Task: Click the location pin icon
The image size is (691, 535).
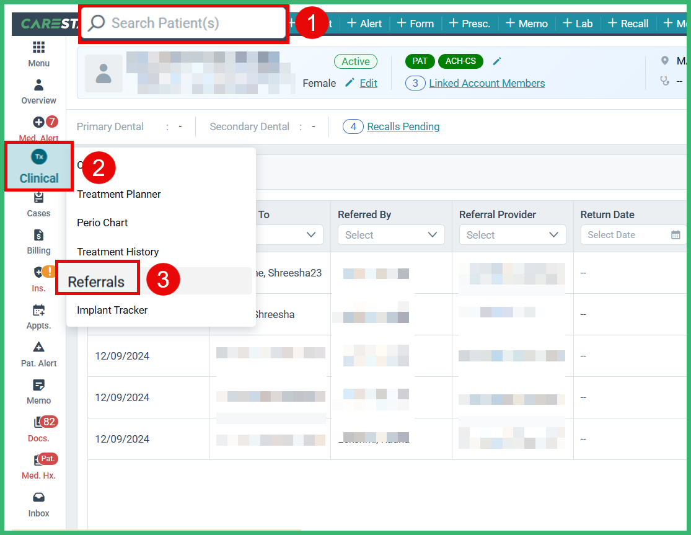Action: [x=665, y=60]
